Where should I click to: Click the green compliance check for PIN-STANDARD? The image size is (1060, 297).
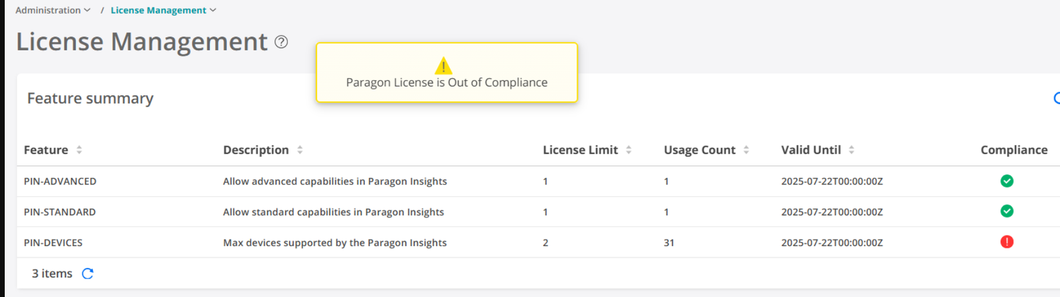click(1007, 211)
